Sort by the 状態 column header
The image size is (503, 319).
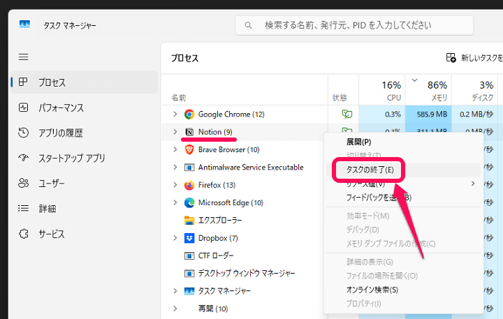(x=343, y=90)
